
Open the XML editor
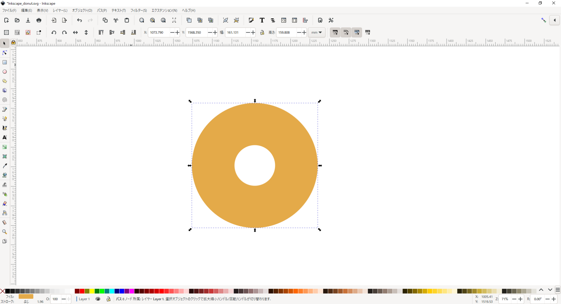284,20
